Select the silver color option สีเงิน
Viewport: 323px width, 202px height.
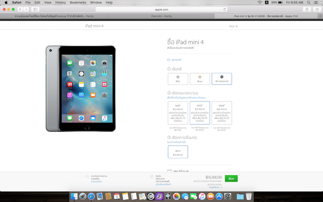(x=178, y=79)
